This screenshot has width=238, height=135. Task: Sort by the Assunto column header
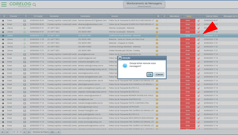[115, 16]
